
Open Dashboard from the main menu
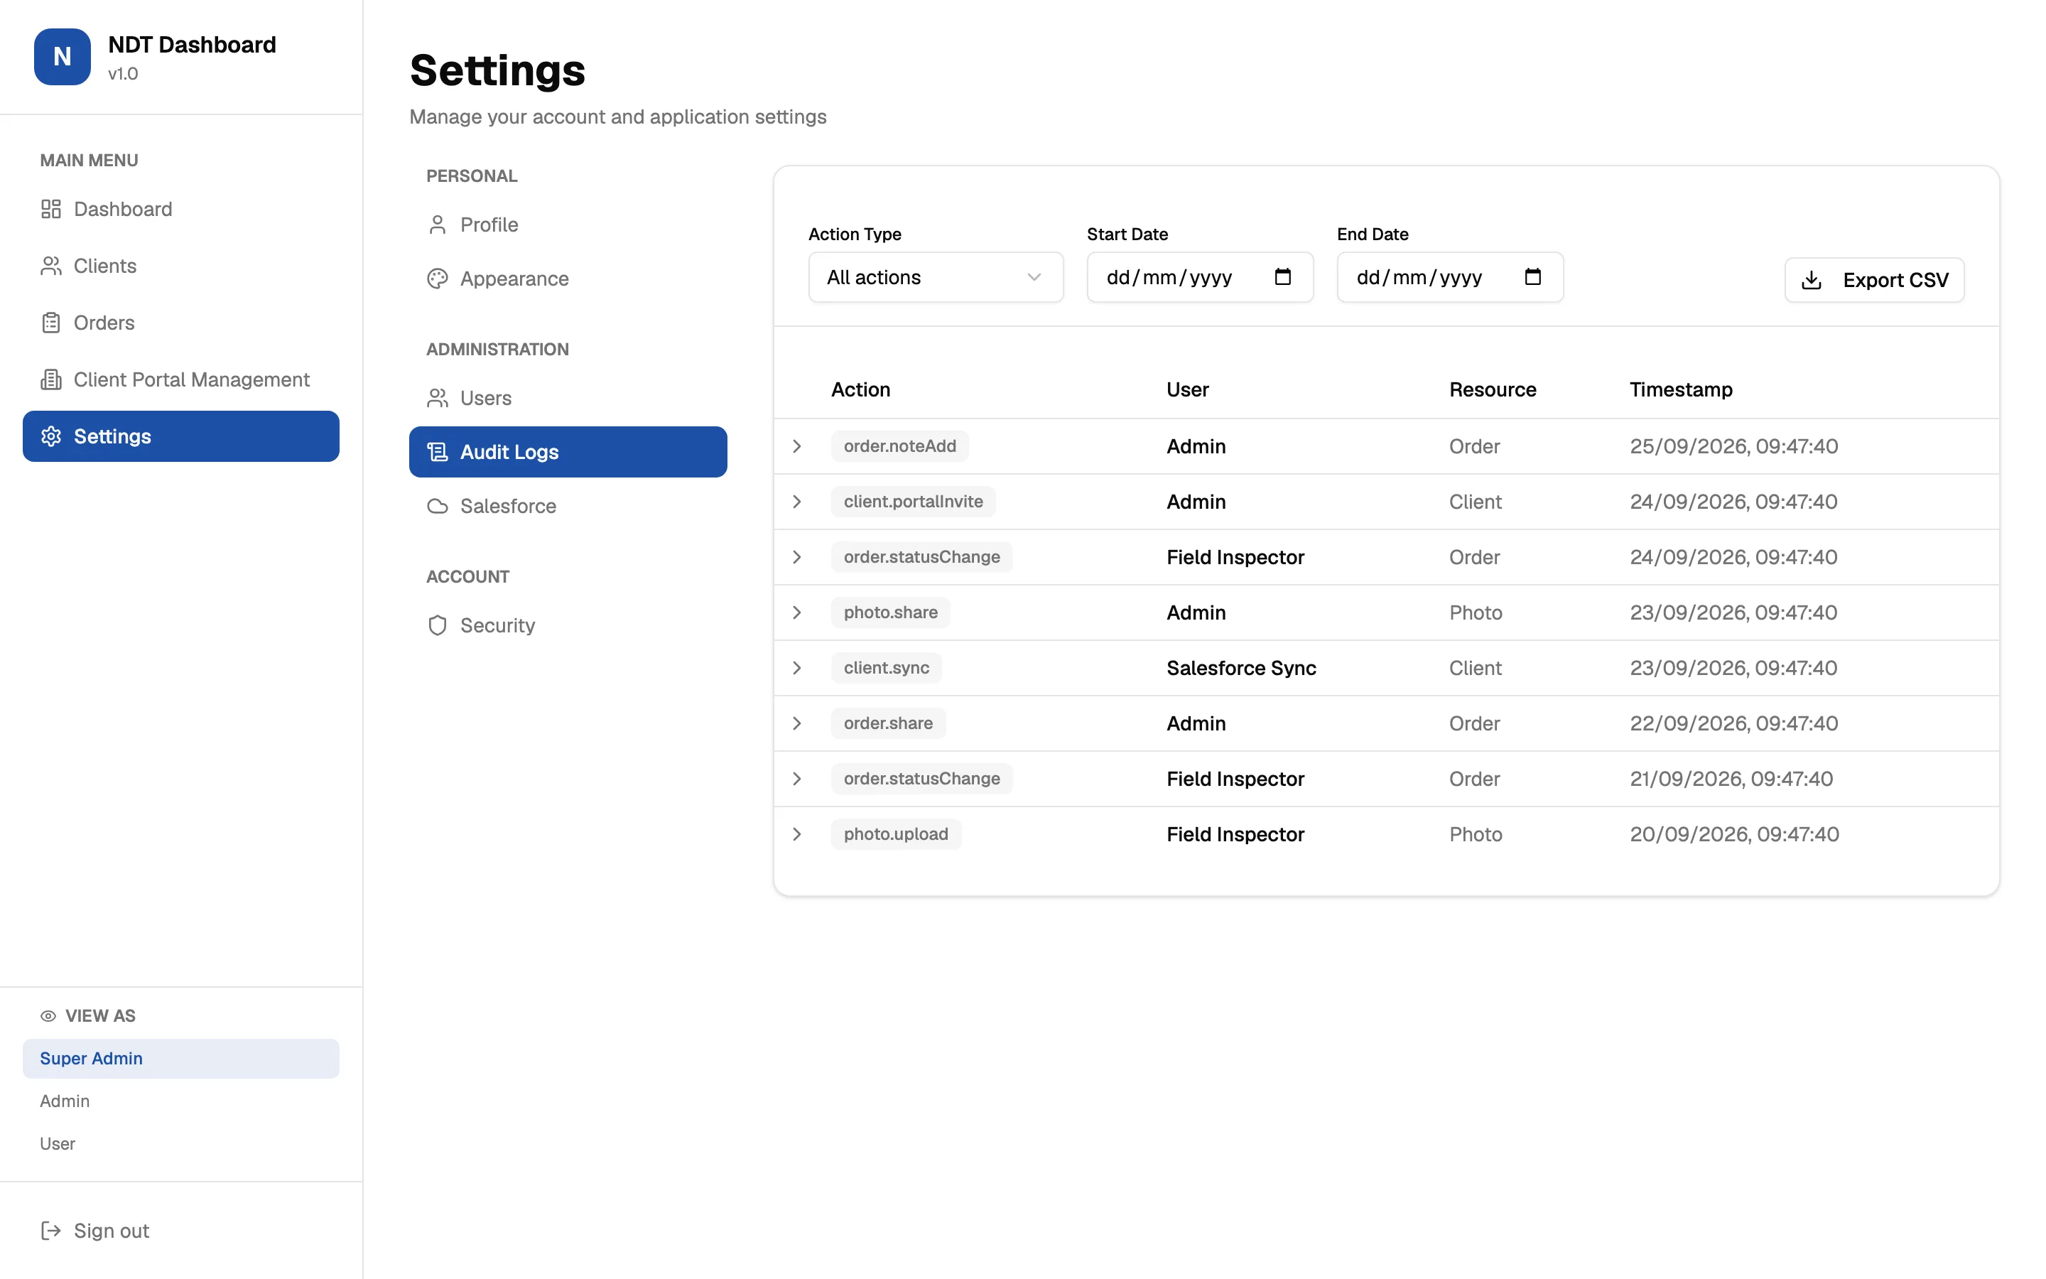[181, 209]
